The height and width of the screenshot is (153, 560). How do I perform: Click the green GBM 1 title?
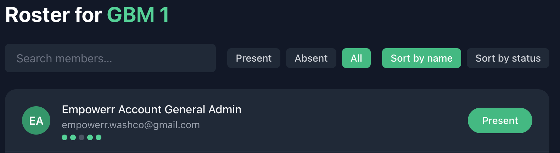pos(138,15)
